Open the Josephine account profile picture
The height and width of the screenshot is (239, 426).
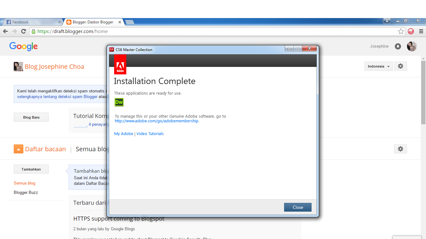tap(412, 46)
